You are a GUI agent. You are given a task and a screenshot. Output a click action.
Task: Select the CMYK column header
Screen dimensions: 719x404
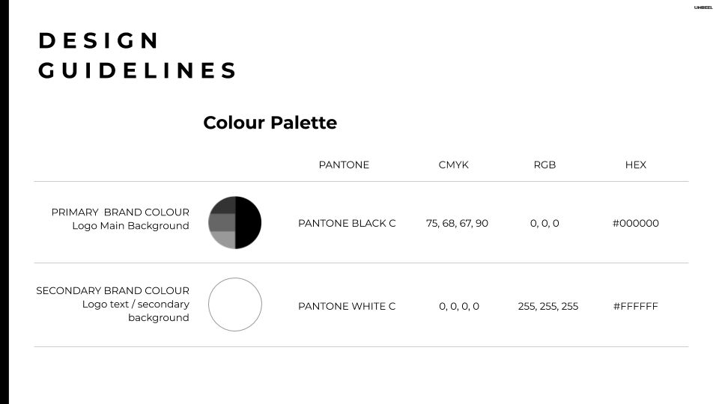(x=454, y=165)
